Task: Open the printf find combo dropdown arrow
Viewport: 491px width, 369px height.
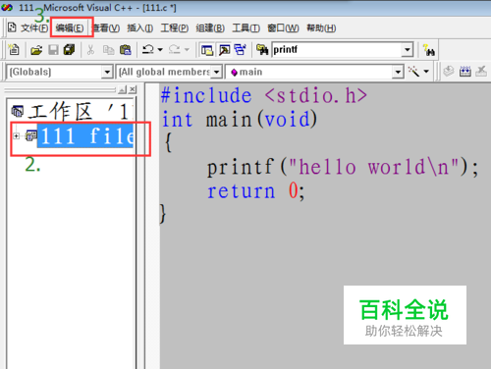Action: pos(408,50)
